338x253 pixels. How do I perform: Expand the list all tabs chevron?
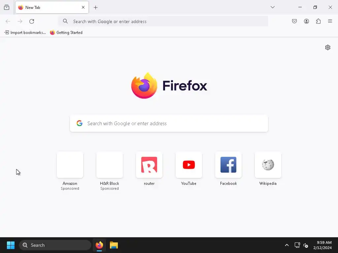point(272,7)
